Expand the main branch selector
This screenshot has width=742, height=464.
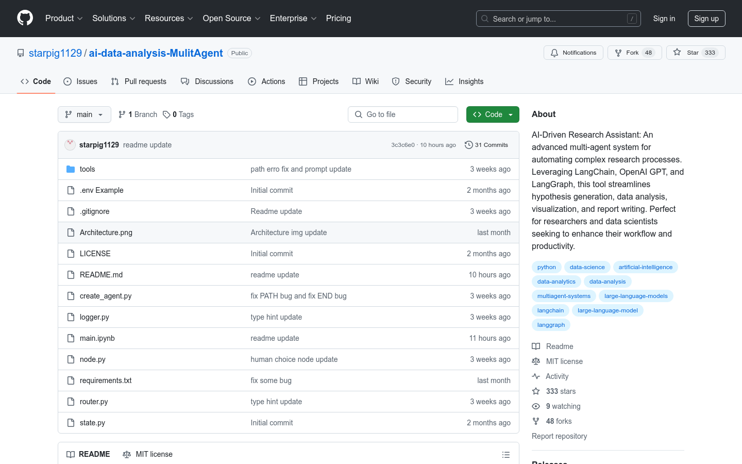coord(84,114)
